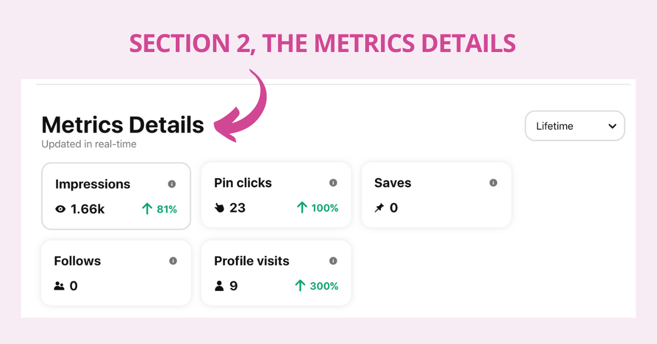This screenshot has width=657, height=344.
Task: Open the Lifetime date range dropdown
Action: tap(575, 126)
